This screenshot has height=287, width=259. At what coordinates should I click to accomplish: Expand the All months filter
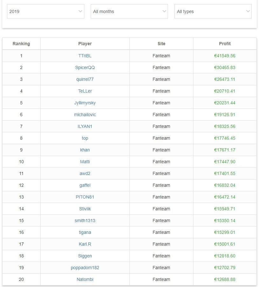coord(129,11)
